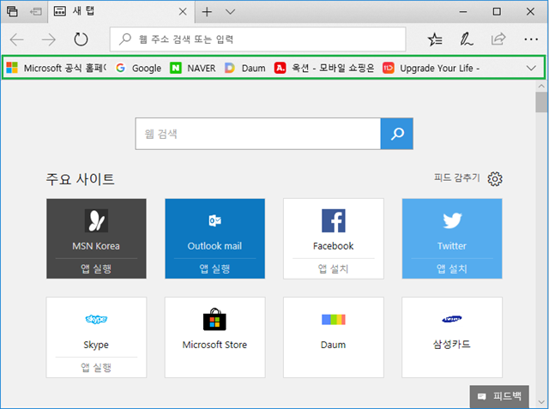Close the browser window

tap(530, 11)
